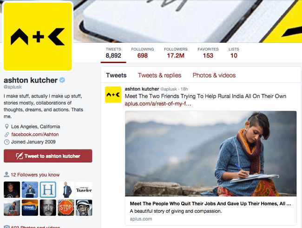This screenshot has width=302, height=228.
Task: Open the large yellow A+K profile picture
Action: click(x=38, y=37)
